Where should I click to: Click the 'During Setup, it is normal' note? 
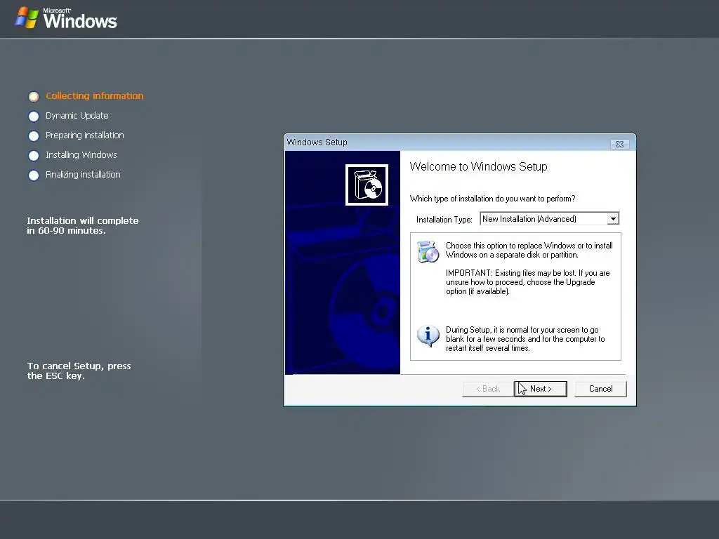click(525, 339)
